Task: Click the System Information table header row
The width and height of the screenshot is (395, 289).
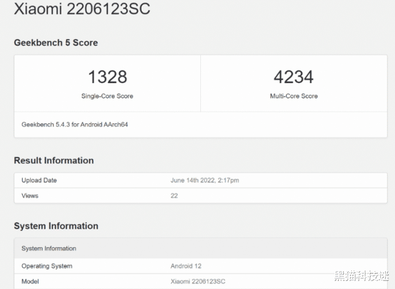Action: point(49,248)
